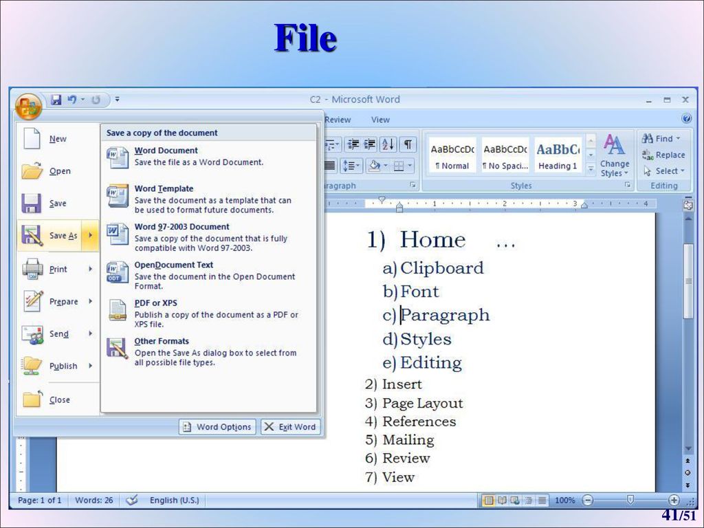Click the vertical scrollbar thumb
The width and height of the screenshot is (704, 528).
pyautogui.click(x=687, y=280)
